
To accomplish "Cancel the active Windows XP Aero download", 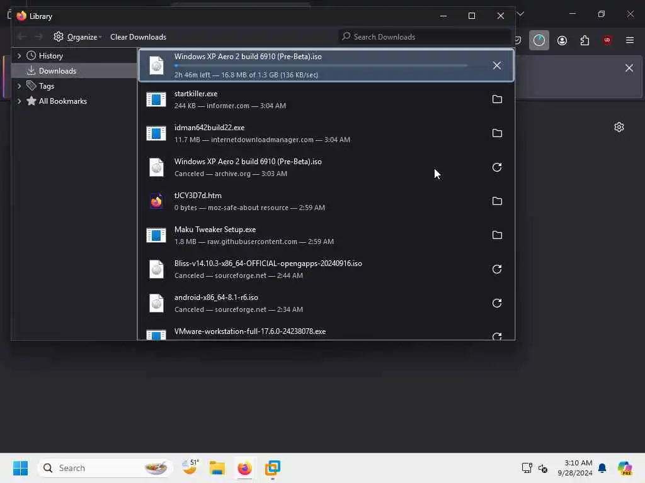I will point(496,65).
